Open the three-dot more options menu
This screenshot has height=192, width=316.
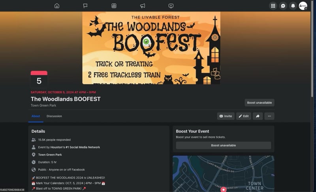pos(269,116)
